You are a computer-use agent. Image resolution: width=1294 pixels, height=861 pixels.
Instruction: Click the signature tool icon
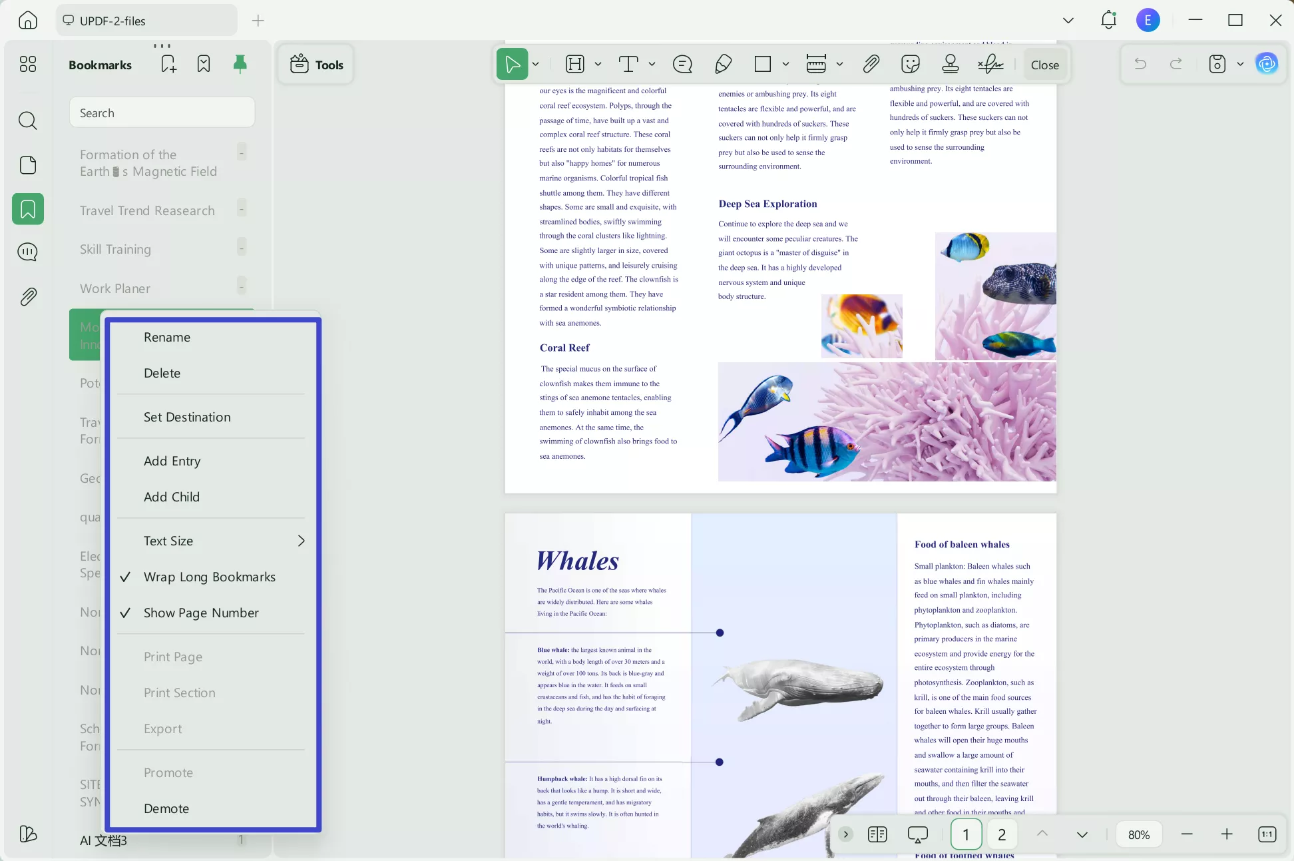coord(990,64)
